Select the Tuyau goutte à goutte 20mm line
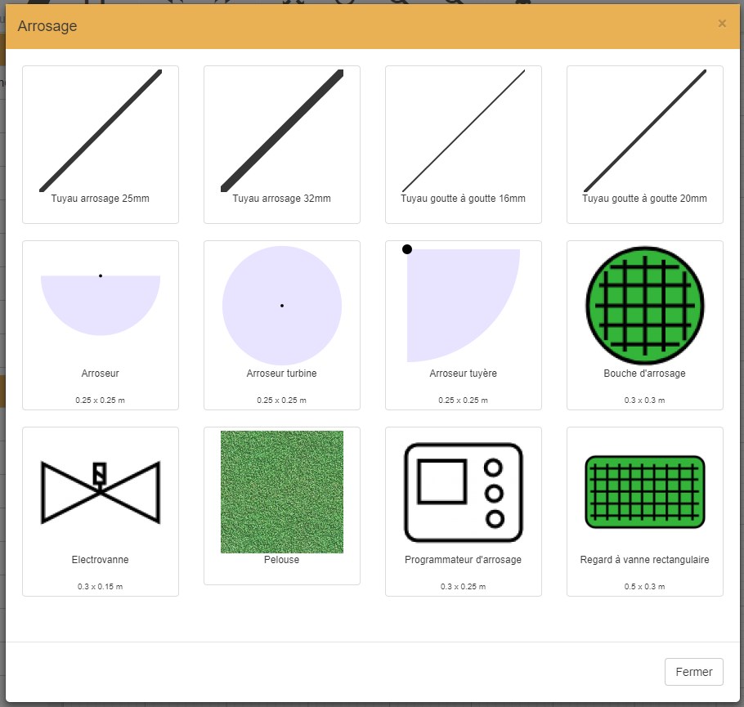The image size is (744, 707). pos(645,131)
